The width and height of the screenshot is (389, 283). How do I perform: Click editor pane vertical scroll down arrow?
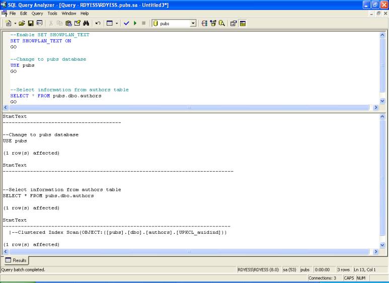click(382, 101)
